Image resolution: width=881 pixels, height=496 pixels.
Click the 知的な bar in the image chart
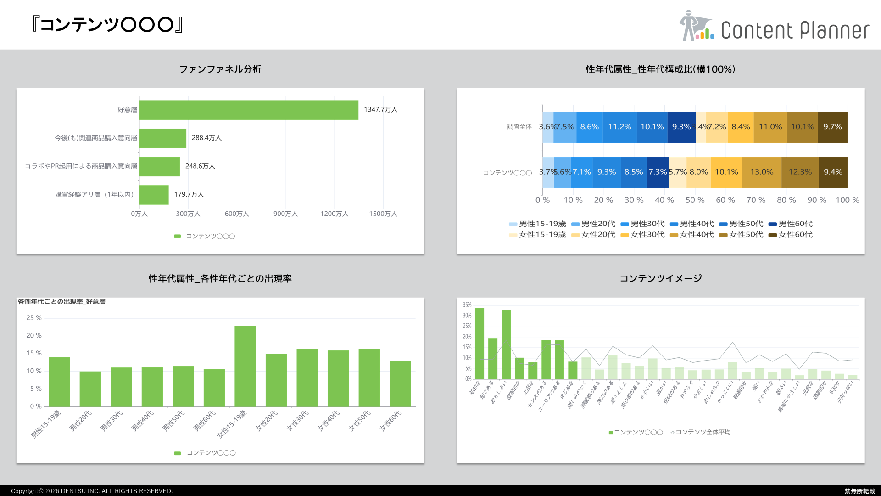480,344
